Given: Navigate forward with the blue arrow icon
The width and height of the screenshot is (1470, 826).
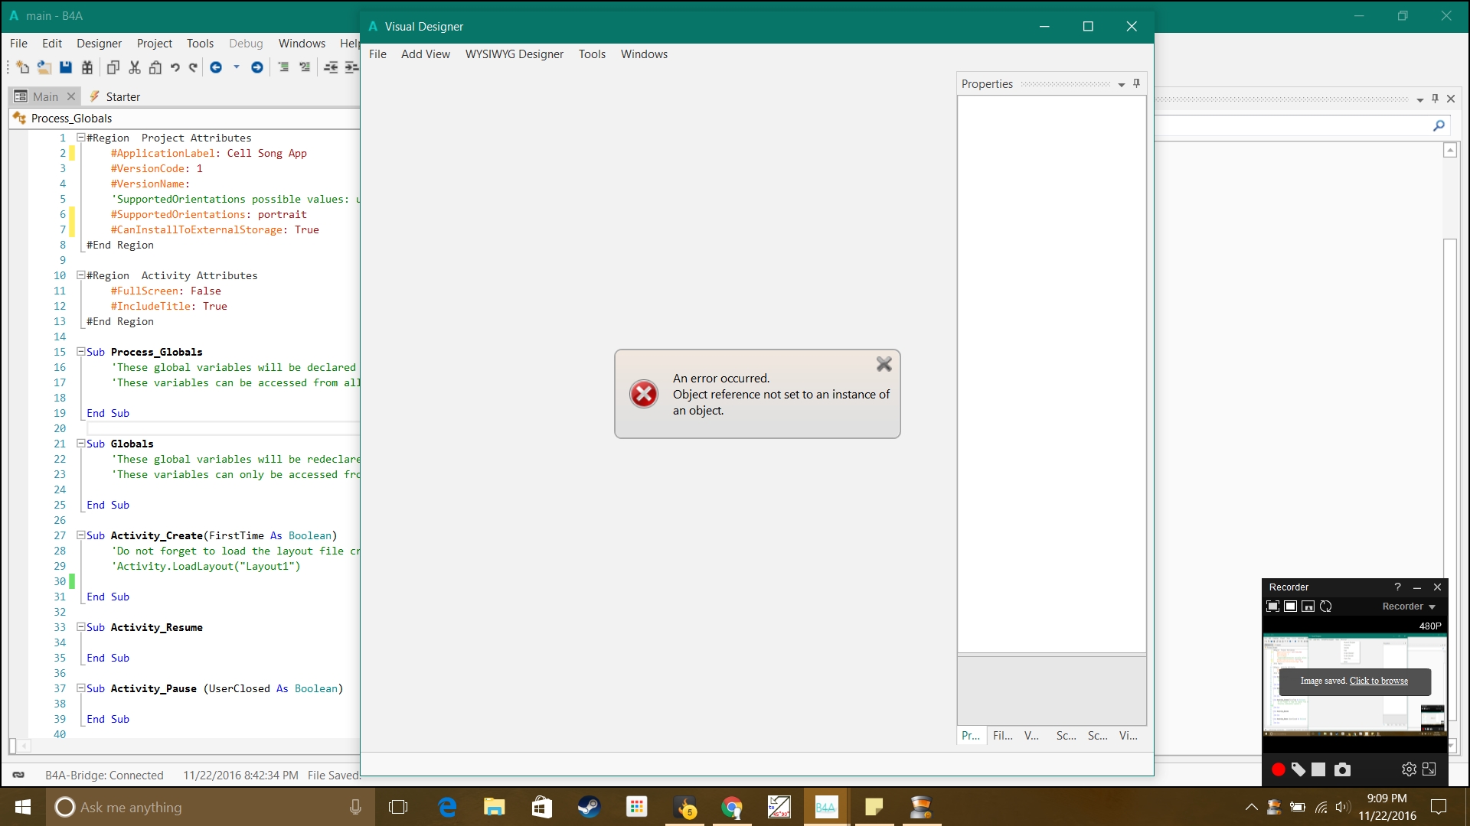Looking at the screenshot, I should tap(257, 67).
